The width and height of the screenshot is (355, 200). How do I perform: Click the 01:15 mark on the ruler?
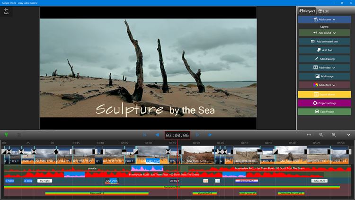(76, 143)
